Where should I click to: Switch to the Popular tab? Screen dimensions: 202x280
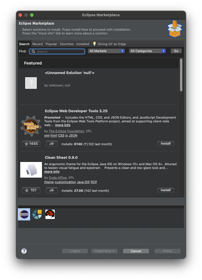pyautogui.click(x=51, y=44)
